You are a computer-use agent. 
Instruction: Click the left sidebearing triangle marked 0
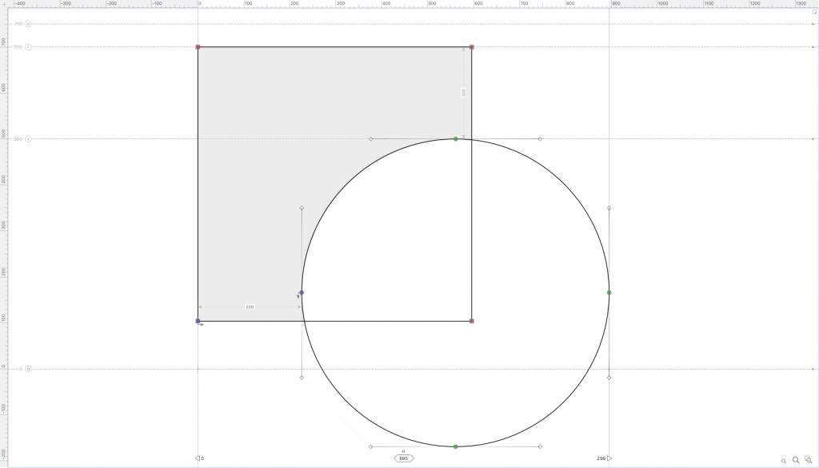pyautogui.click(x=198, y=458)
